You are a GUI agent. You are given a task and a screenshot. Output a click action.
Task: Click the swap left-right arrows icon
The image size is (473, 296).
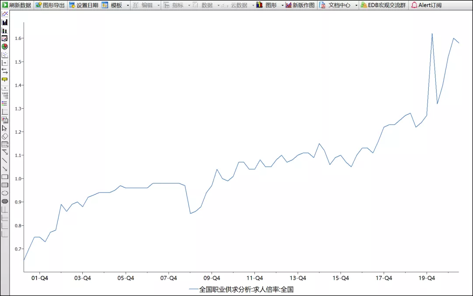click(5, 71)
